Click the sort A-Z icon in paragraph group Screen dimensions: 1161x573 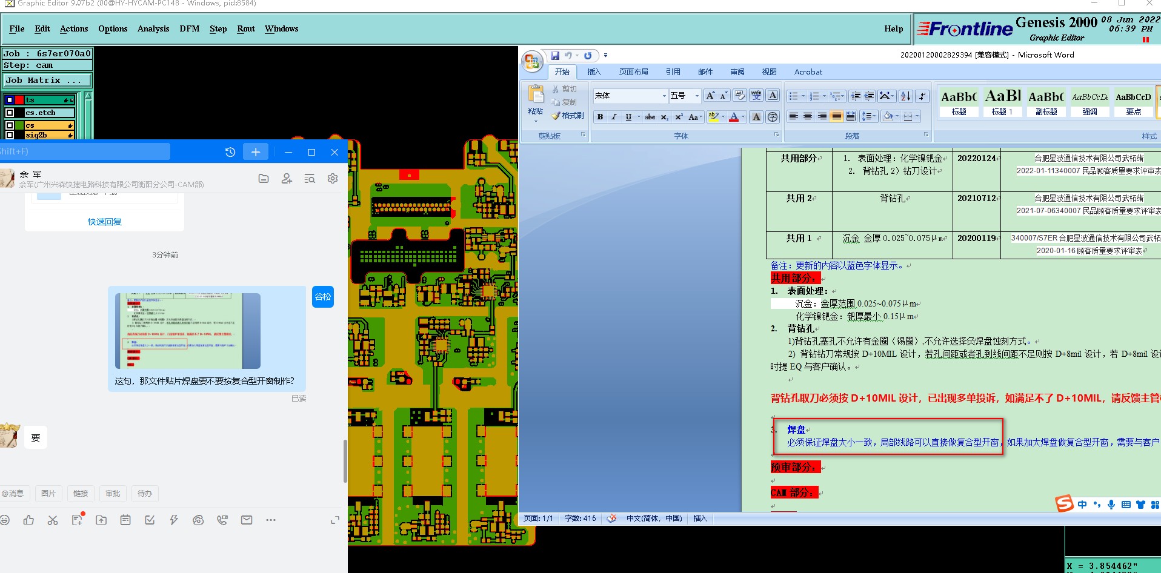tap(906, 96)
